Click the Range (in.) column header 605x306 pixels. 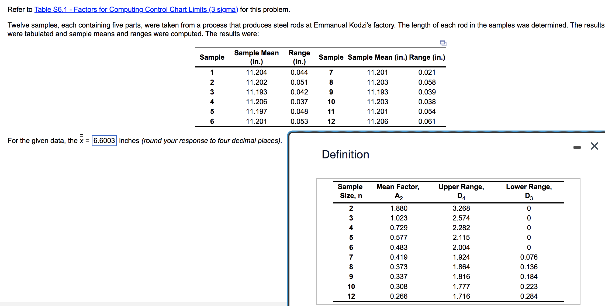299,57
